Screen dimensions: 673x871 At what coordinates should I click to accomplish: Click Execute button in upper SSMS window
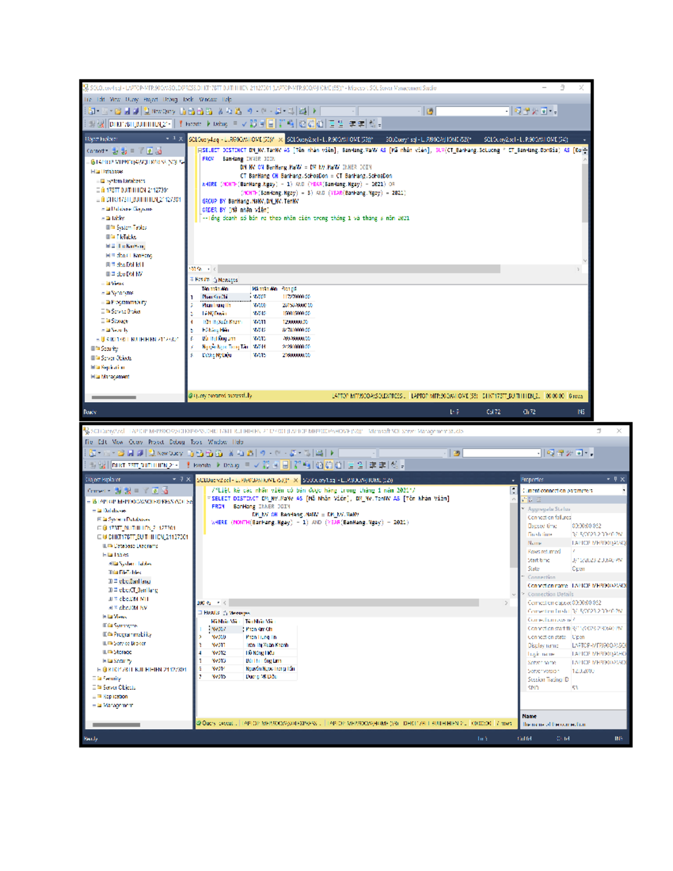point(190,124)
